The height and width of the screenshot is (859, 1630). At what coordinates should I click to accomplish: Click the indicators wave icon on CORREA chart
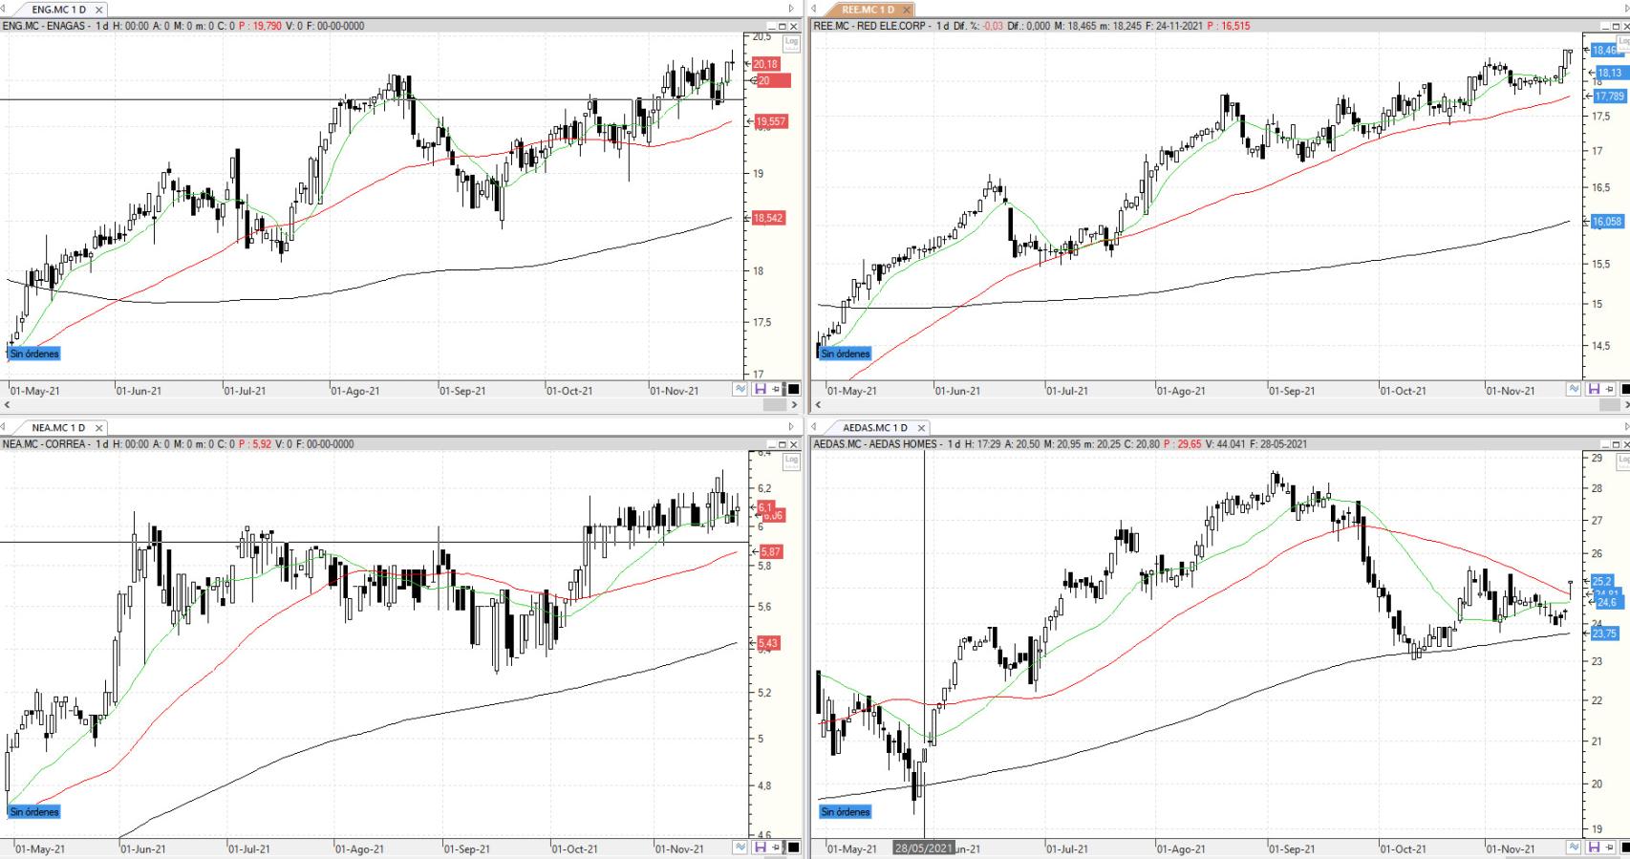[x=740, y=847]
